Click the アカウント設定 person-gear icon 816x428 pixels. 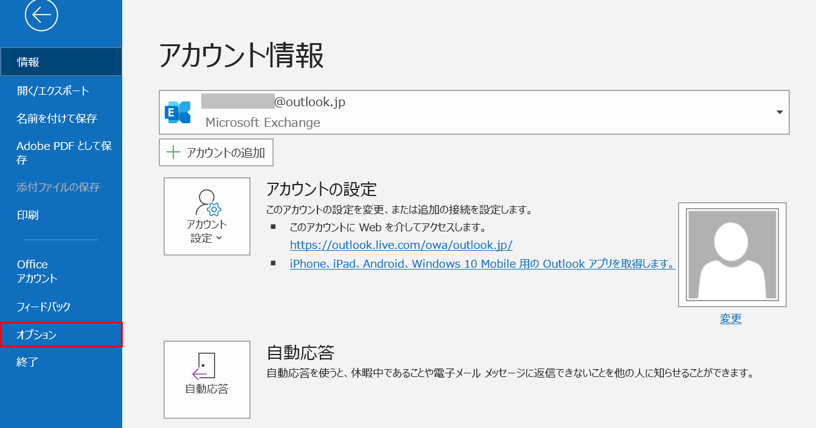(x=207, y=203)
